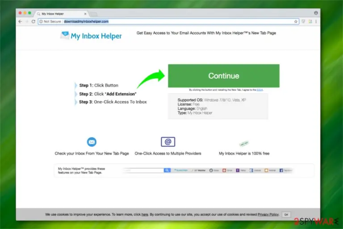Click the Chrome profile avatar icon
The image size is (343, 229).
click(316, 13)
